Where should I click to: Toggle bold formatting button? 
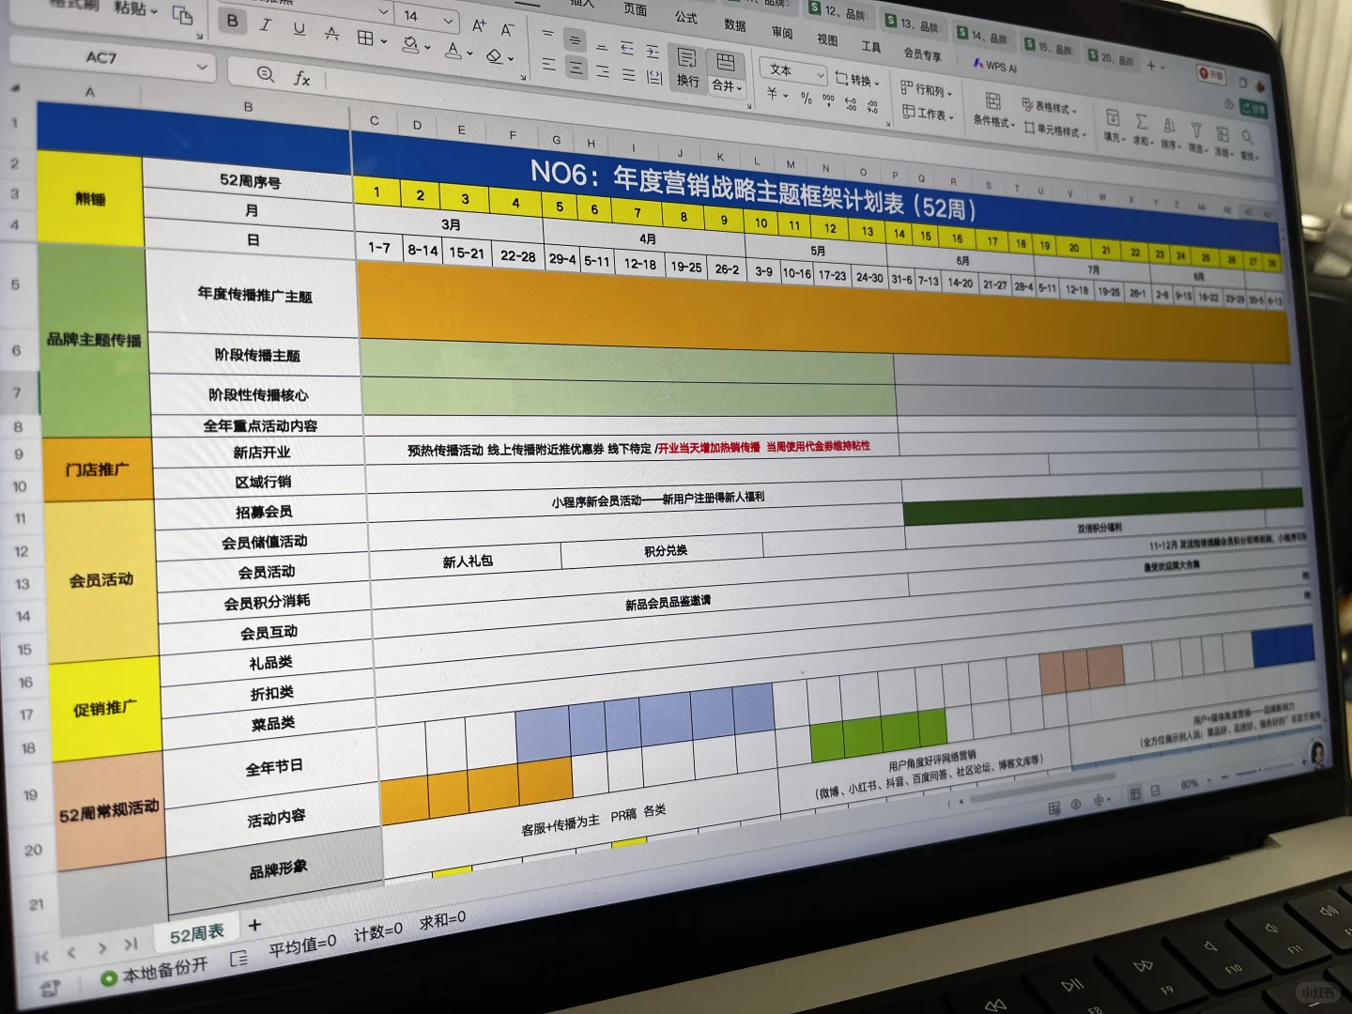tap(232, 21)
